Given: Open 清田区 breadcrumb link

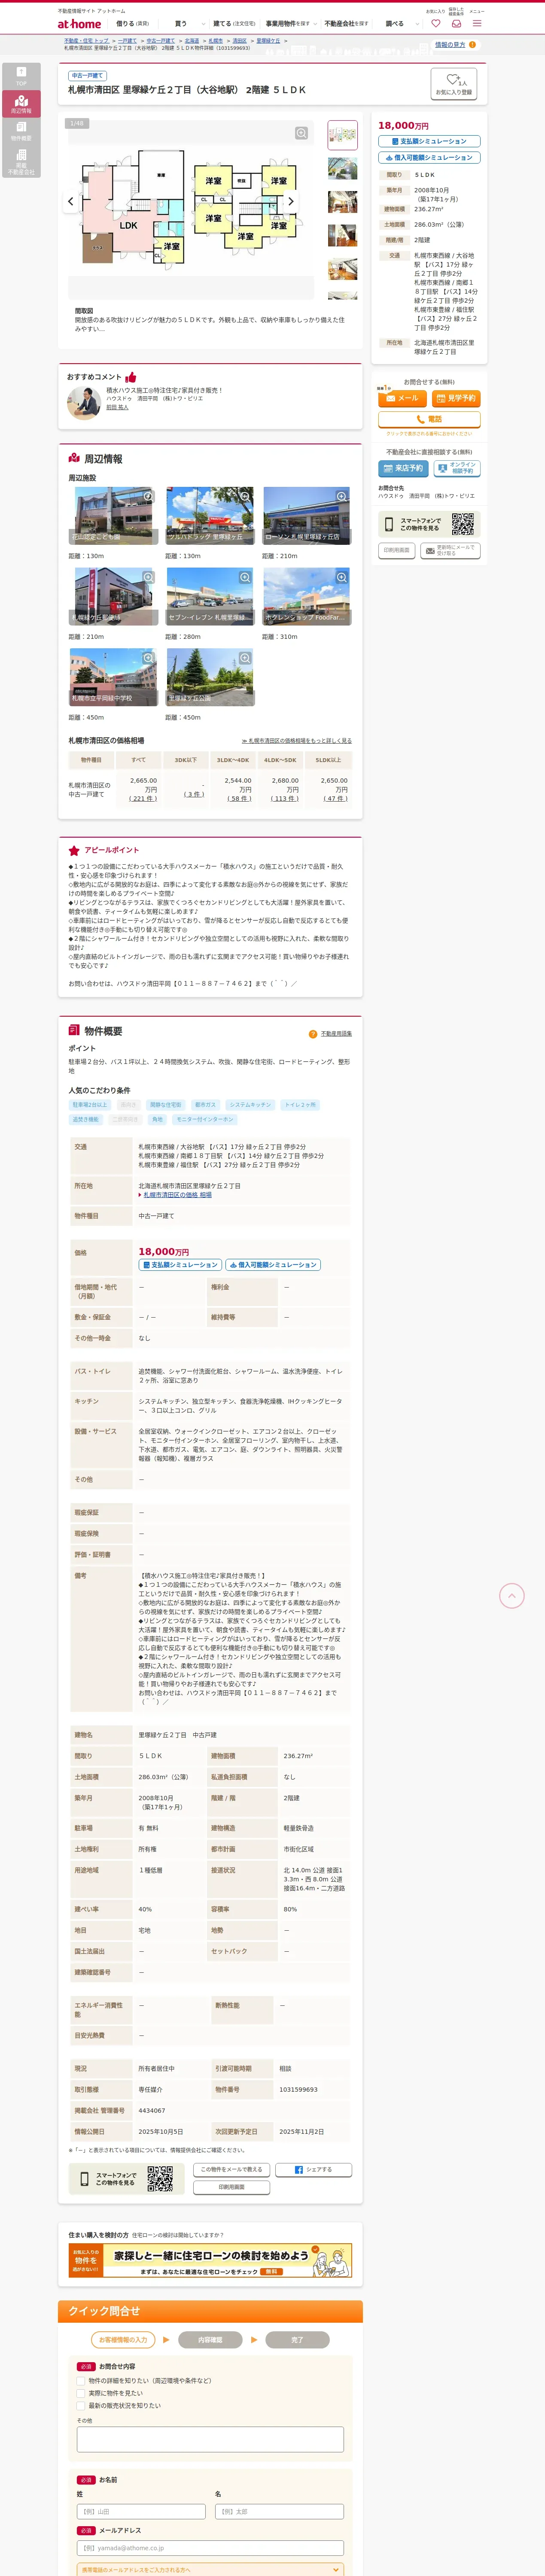Looking at the screenshot, I should coord(240,41).
